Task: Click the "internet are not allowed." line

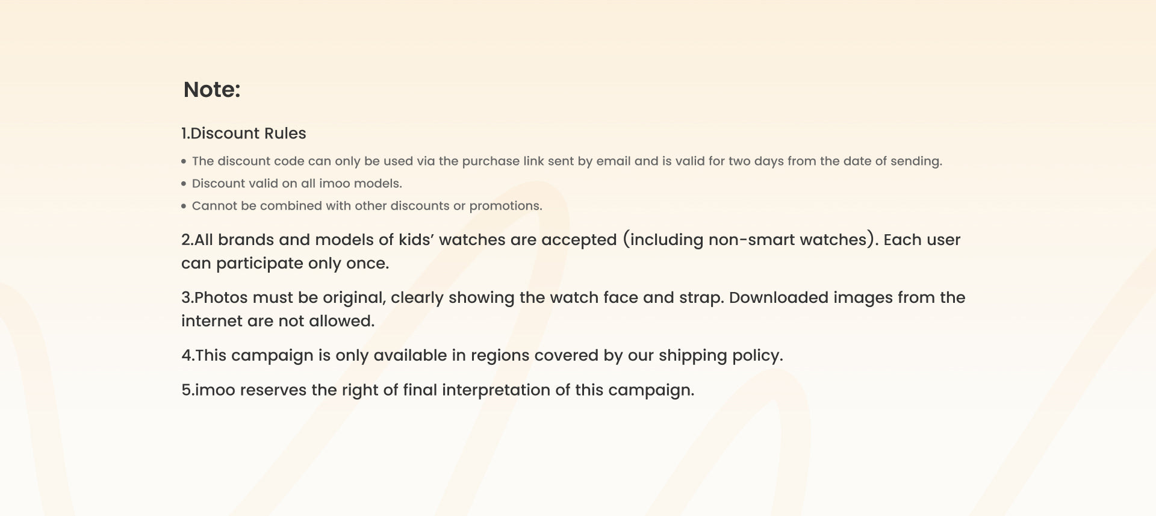Action: [278, 321]
